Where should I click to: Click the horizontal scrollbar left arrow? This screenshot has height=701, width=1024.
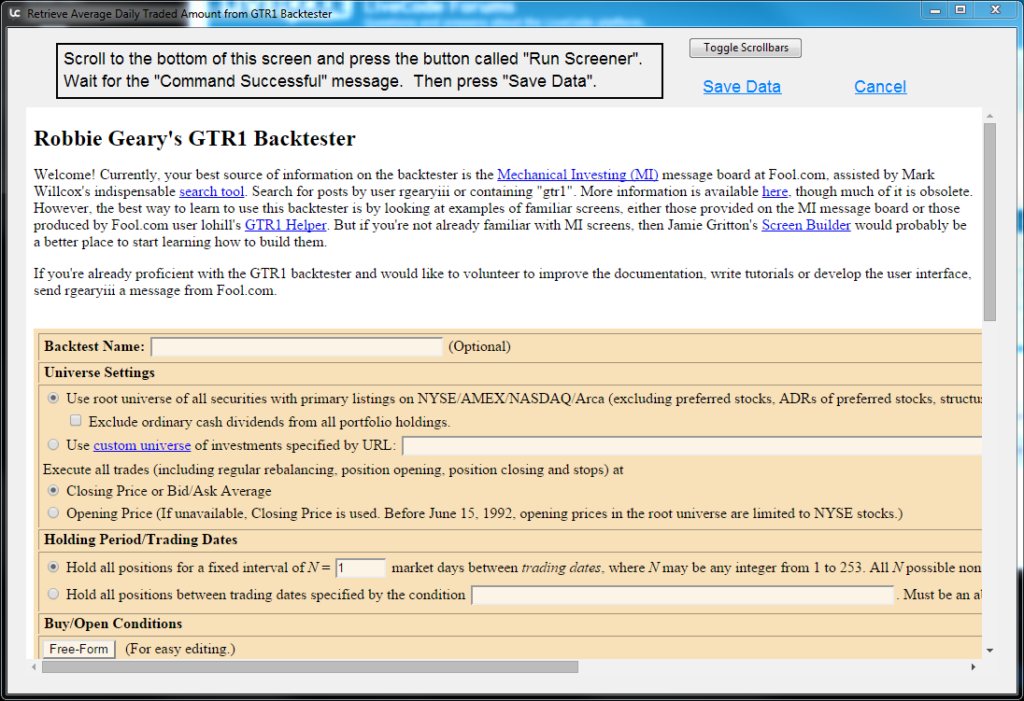click(x=34, y=667)
